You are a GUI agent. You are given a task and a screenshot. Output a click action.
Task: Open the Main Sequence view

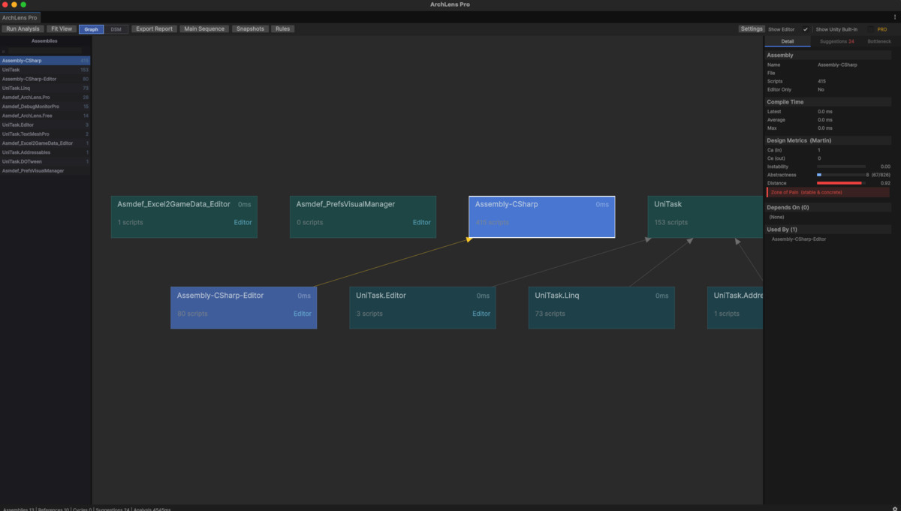(x=203, y=29)
